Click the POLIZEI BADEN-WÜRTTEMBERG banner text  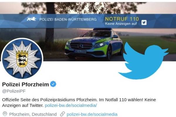pyautogui.click(x=68, y=19)
